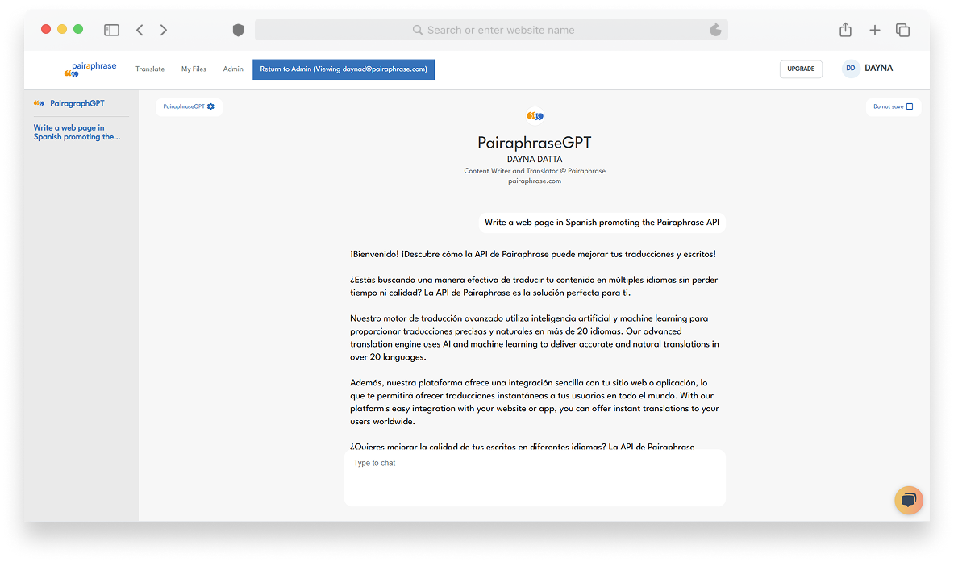
Task: Click the reload icon in the address bar
Action: (715, 30)
